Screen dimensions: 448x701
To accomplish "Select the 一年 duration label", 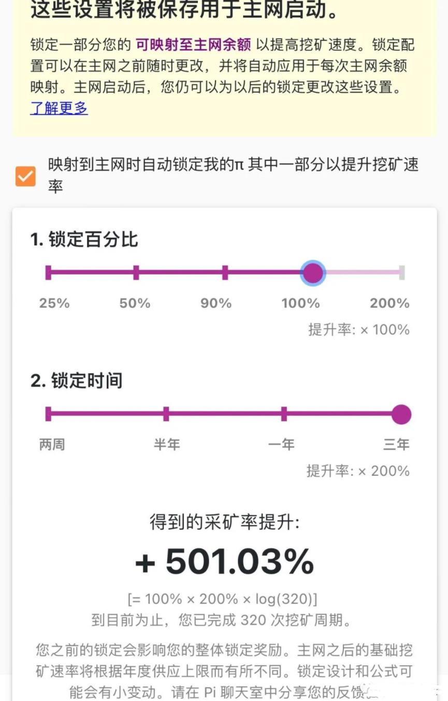I will point(281,444).
